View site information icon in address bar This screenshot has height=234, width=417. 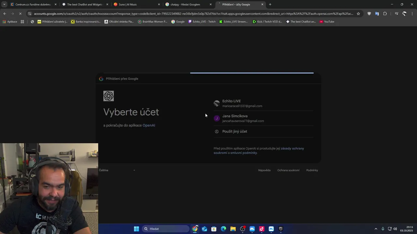click(x=30, y=14)
